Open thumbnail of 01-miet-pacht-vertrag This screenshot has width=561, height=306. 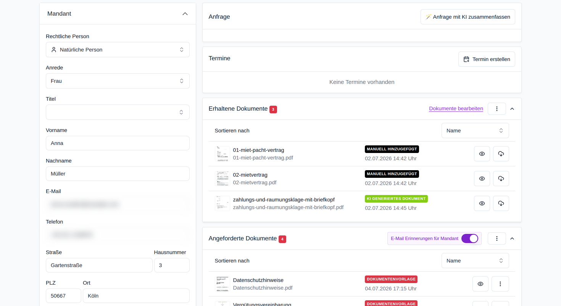tap(222, 154)
